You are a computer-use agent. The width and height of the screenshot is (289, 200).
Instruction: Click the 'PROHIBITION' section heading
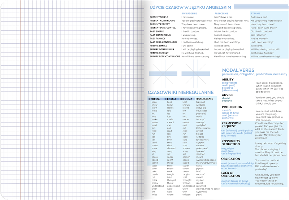(232, 107)
